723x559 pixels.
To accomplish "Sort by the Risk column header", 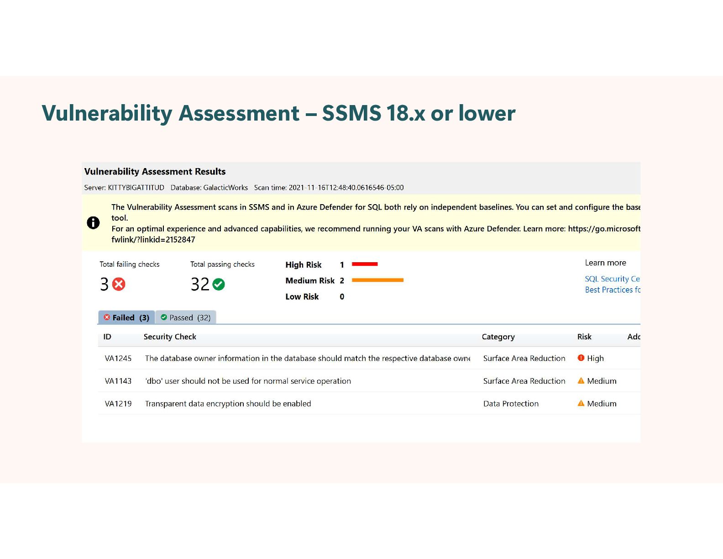I will [584, 337].
